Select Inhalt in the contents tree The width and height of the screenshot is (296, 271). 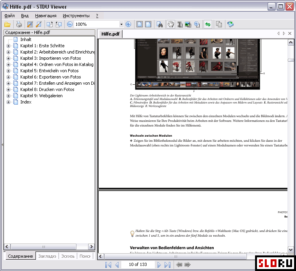(26, 39)
